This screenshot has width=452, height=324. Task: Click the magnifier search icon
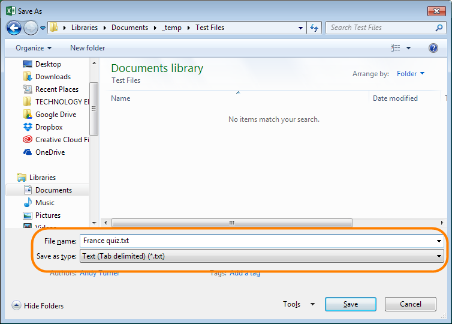point(439,28)
